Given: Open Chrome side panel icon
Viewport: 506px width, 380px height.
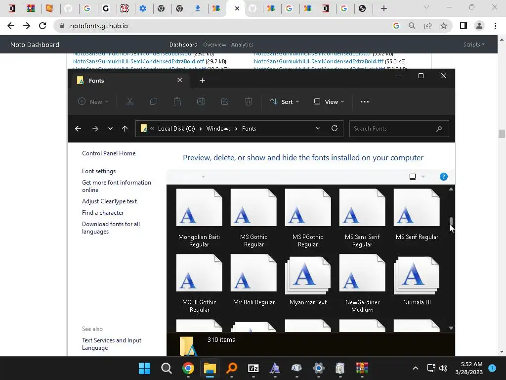Looking at the screenshot, I should click(x=464, y=26).
